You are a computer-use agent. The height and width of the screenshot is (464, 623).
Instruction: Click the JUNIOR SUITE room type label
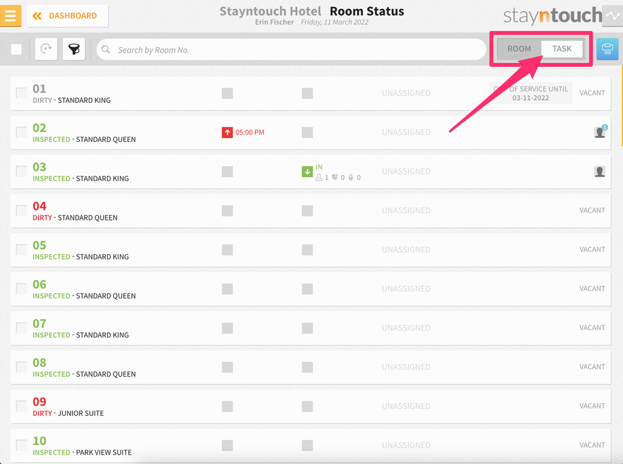pos(81,413)
